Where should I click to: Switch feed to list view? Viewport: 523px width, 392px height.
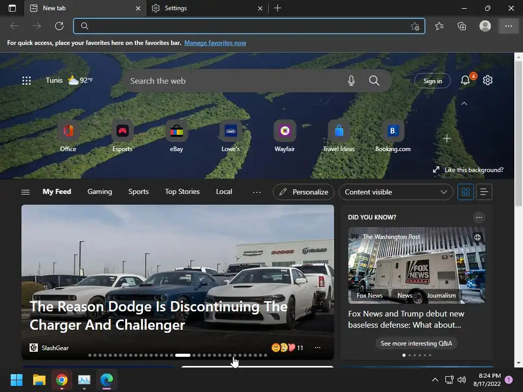tap(484, 192)
